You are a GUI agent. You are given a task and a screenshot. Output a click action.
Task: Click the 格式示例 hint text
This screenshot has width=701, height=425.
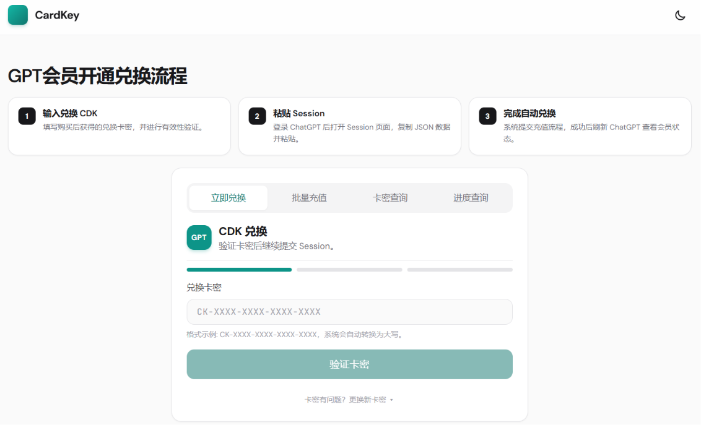(x=295, y=335)
